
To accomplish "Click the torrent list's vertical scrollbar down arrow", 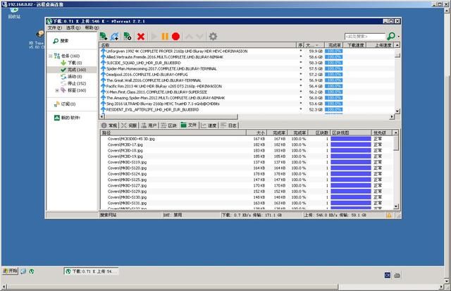I will click(397, 111).
